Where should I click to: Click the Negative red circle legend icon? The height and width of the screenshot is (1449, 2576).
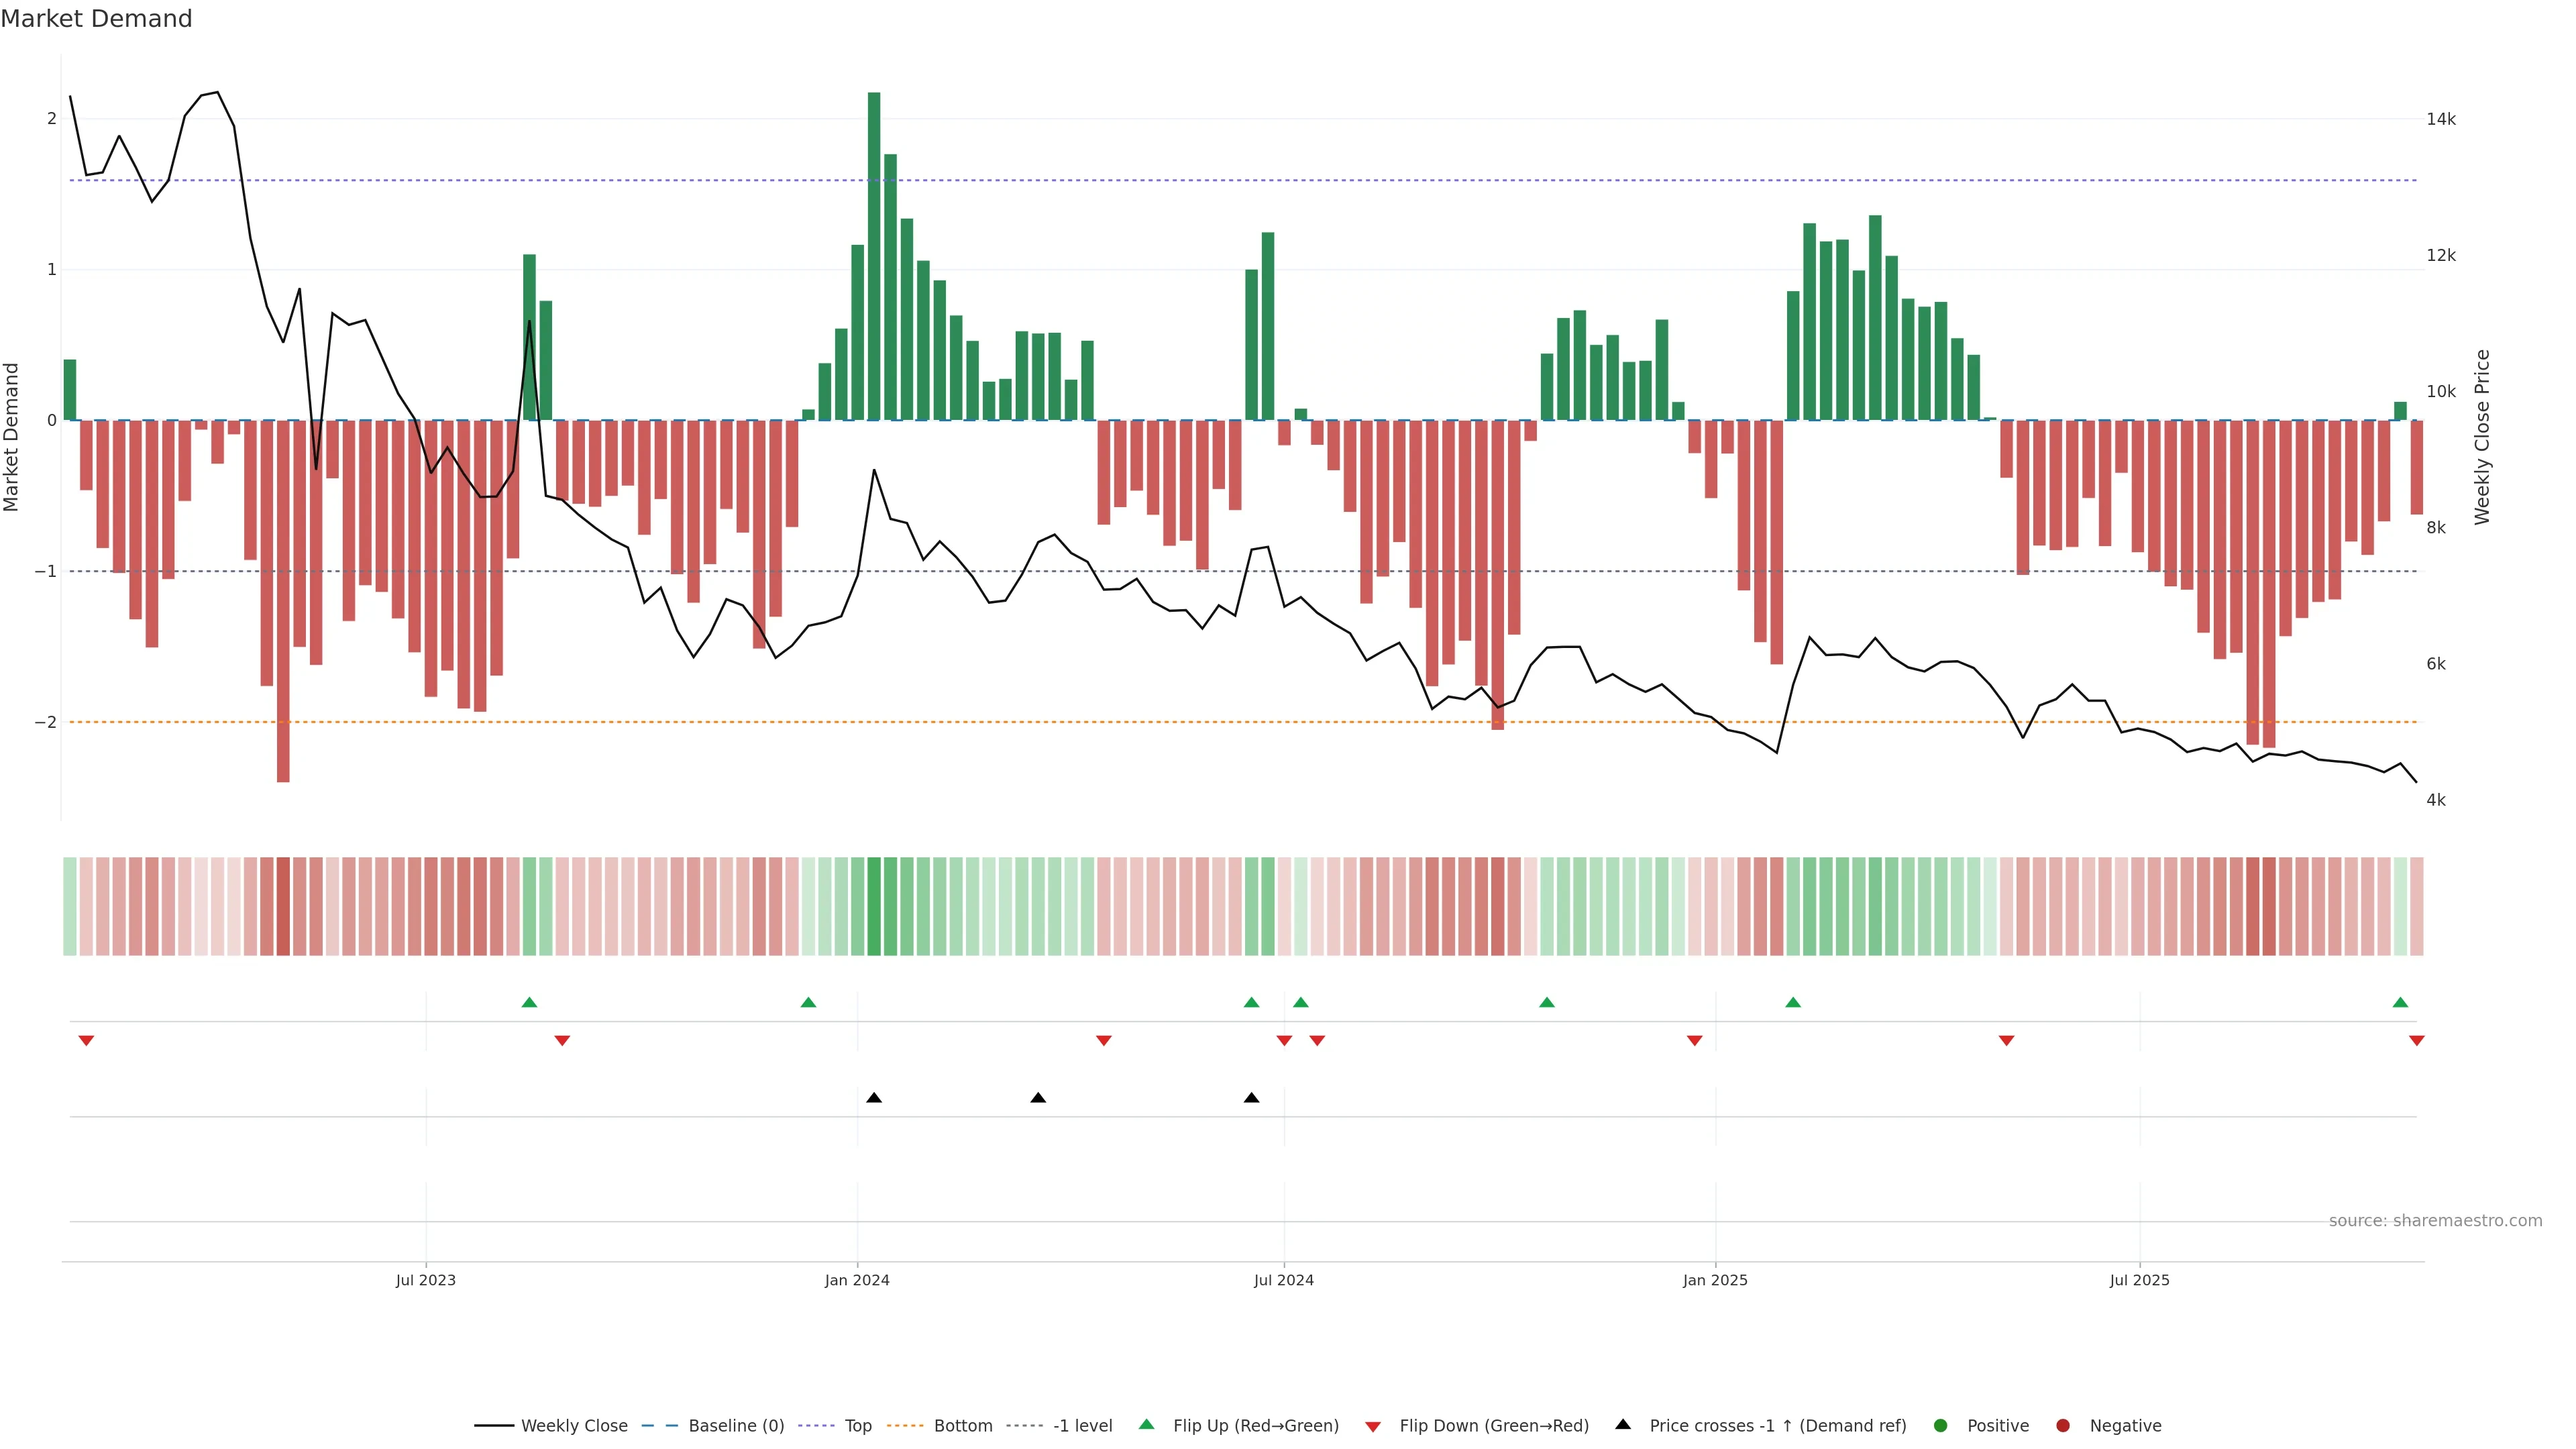coord(2063,1426)
